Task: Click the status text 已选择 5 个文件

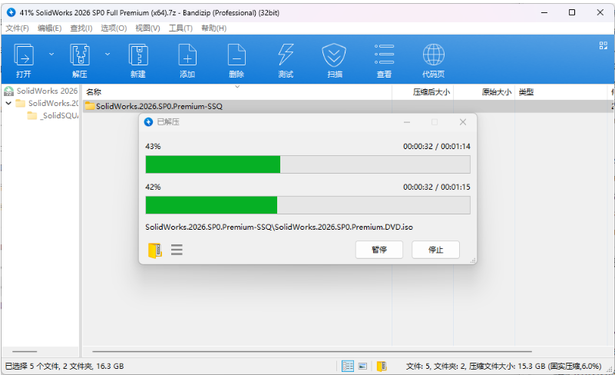Action: click(64, 367)
